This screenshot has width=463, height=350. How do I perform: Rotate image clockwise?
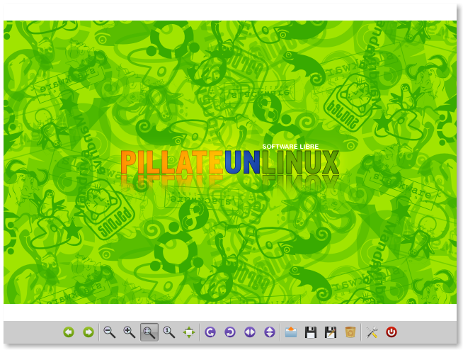[x=230, y=332]
